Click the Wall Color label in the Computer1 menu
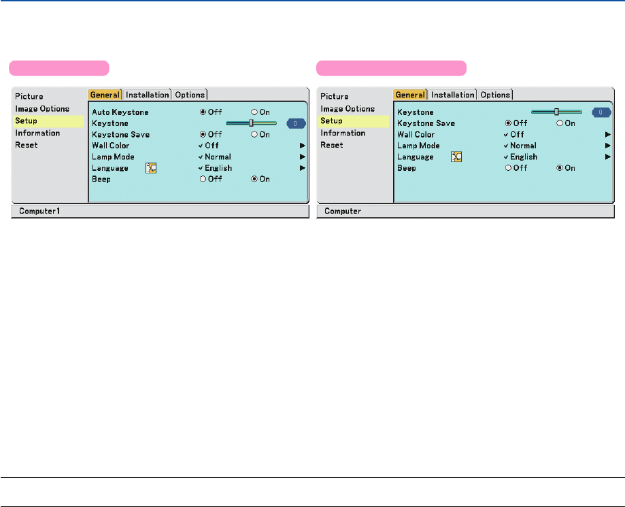625x507 pixels. click(110, 146)
